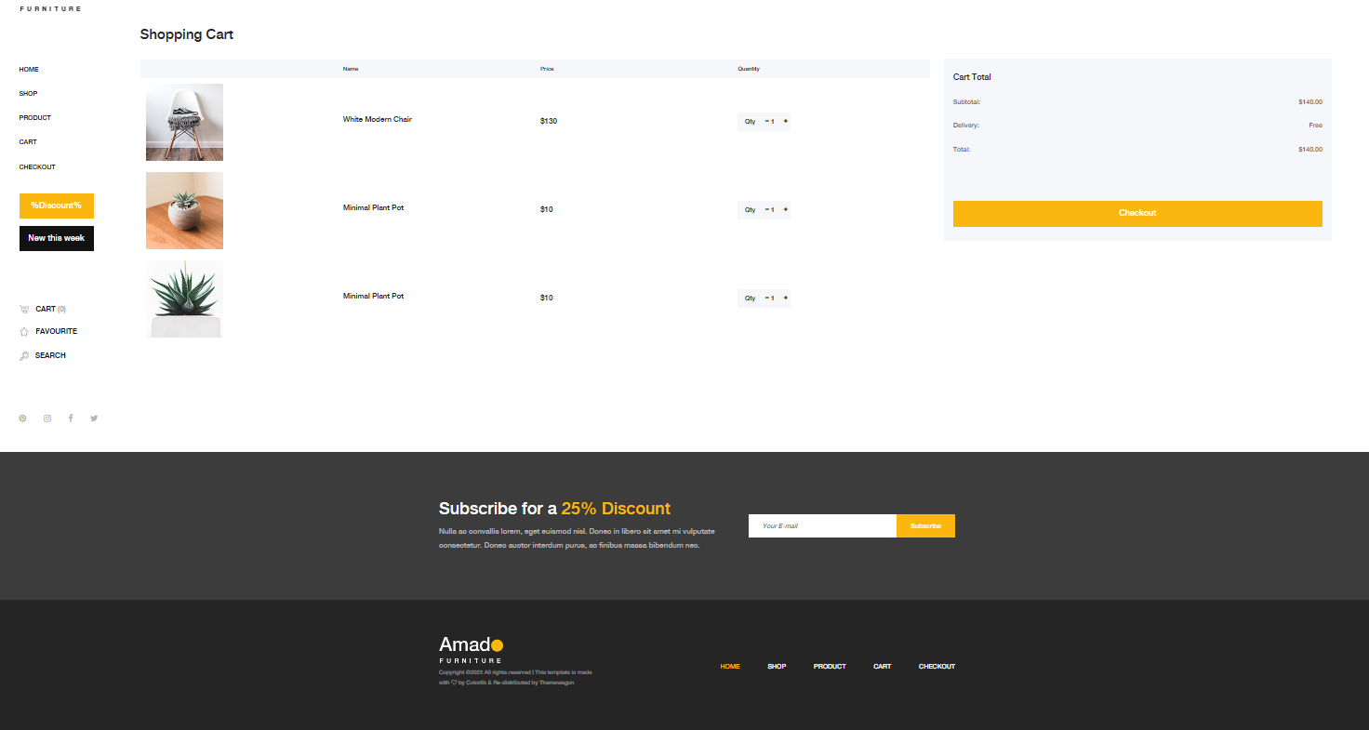Viewport: 1369px width, 730px height.
Task: Increase quantity of the last Minimal Plant Pot
Action: coord(786,299)
